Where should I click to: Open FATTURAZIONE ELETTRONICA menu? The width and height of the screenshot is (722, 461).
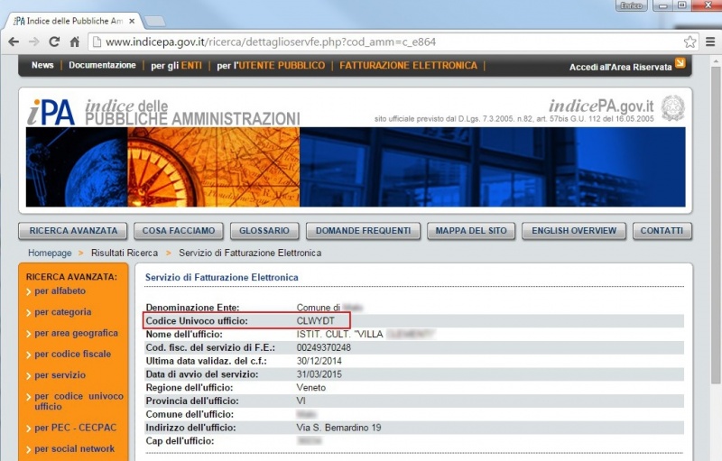click(409, 65)
